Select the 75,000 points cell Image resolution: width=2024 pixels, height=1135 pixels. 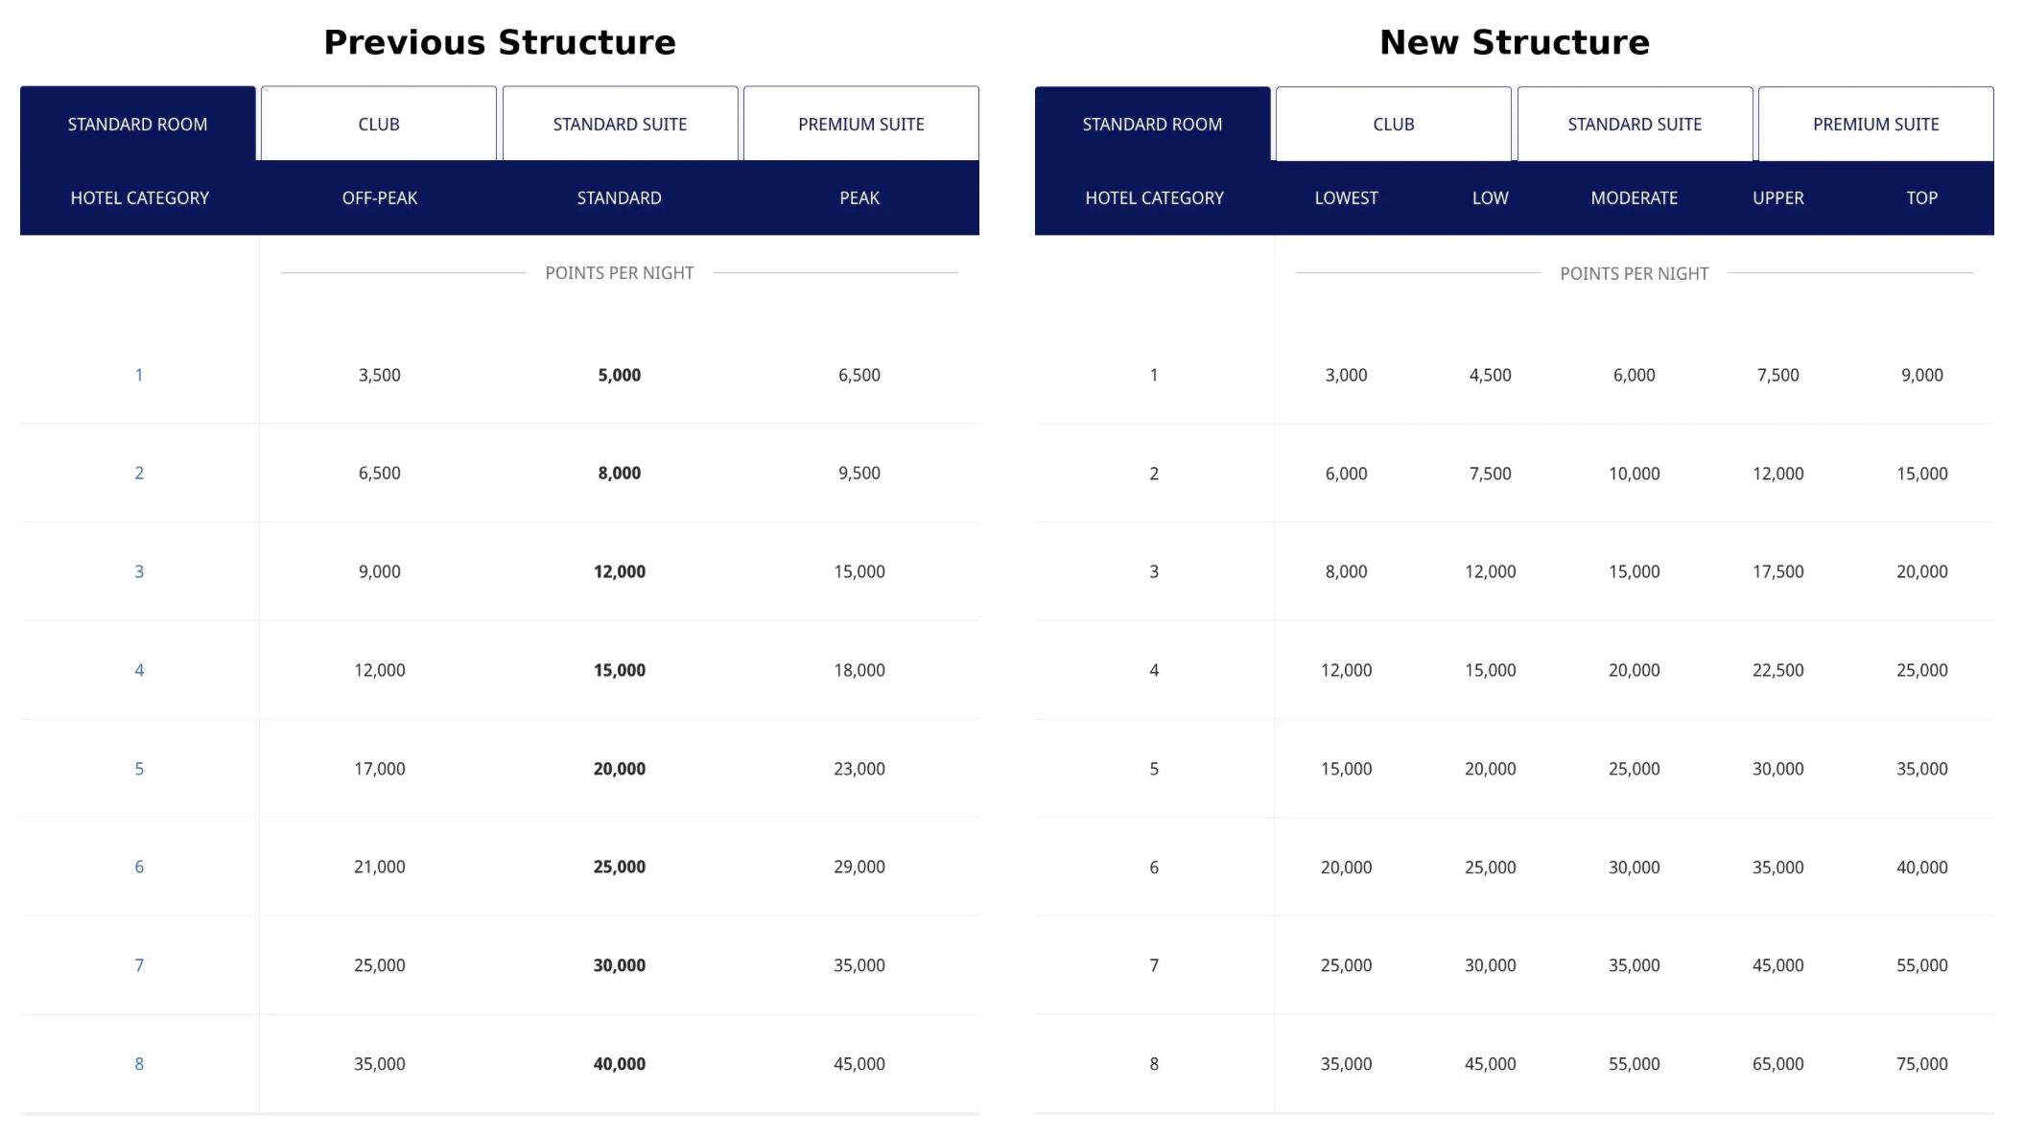tap(1921, 1064)
